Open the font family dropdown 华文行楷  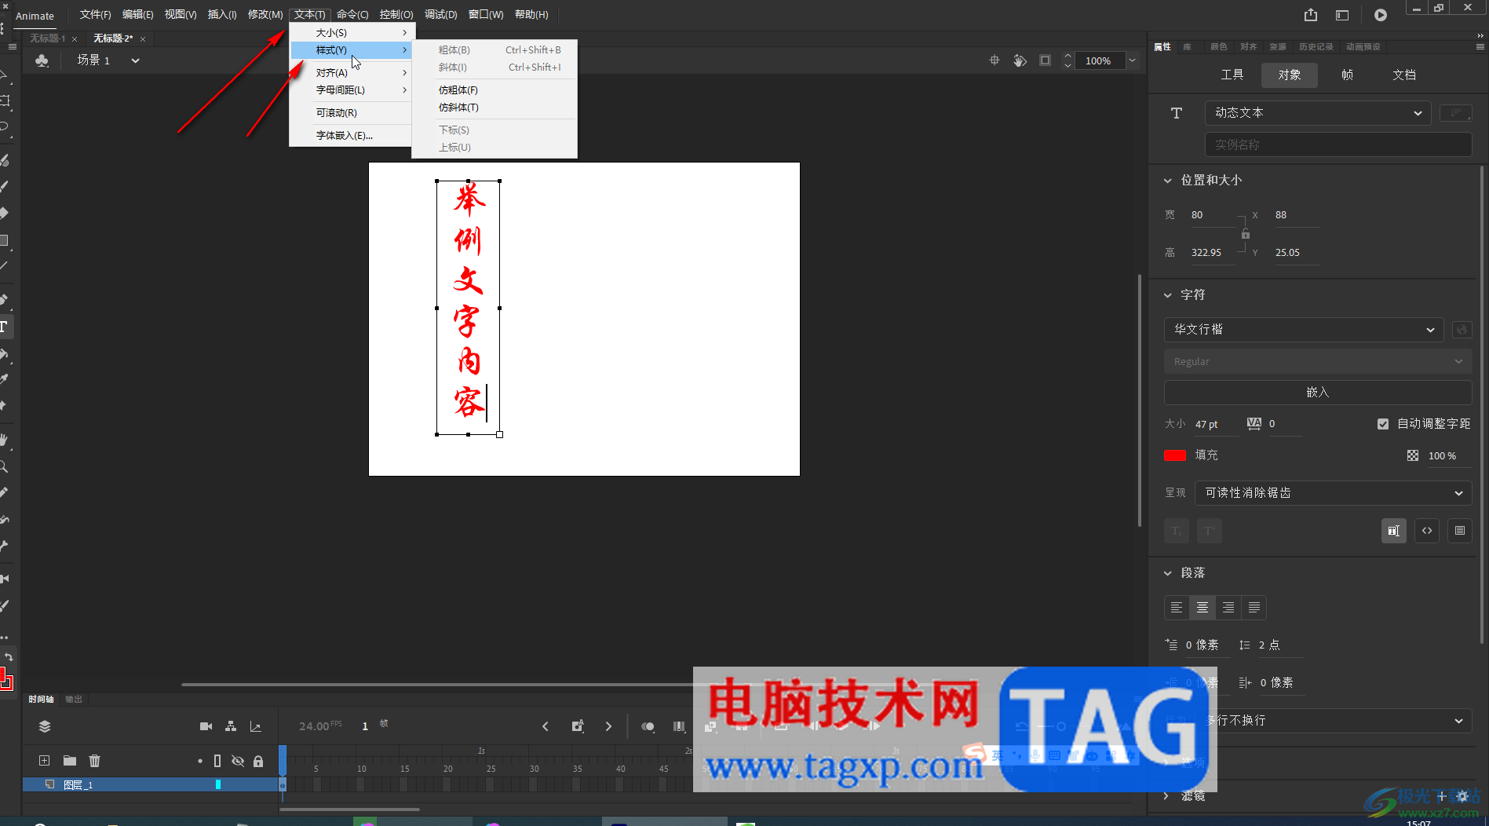[1303, 330]
